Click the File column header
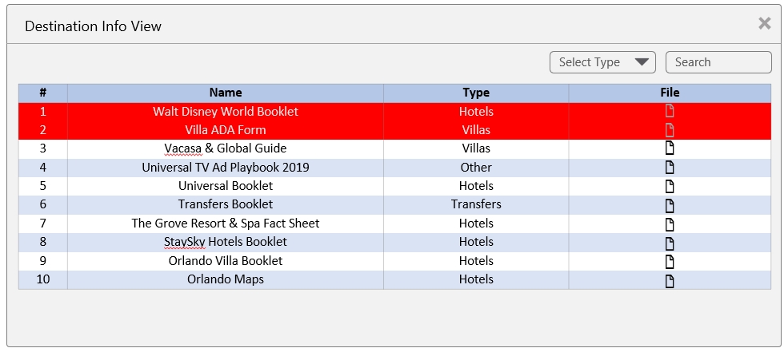Screen dimensions: 784x352 pos(670,93)
